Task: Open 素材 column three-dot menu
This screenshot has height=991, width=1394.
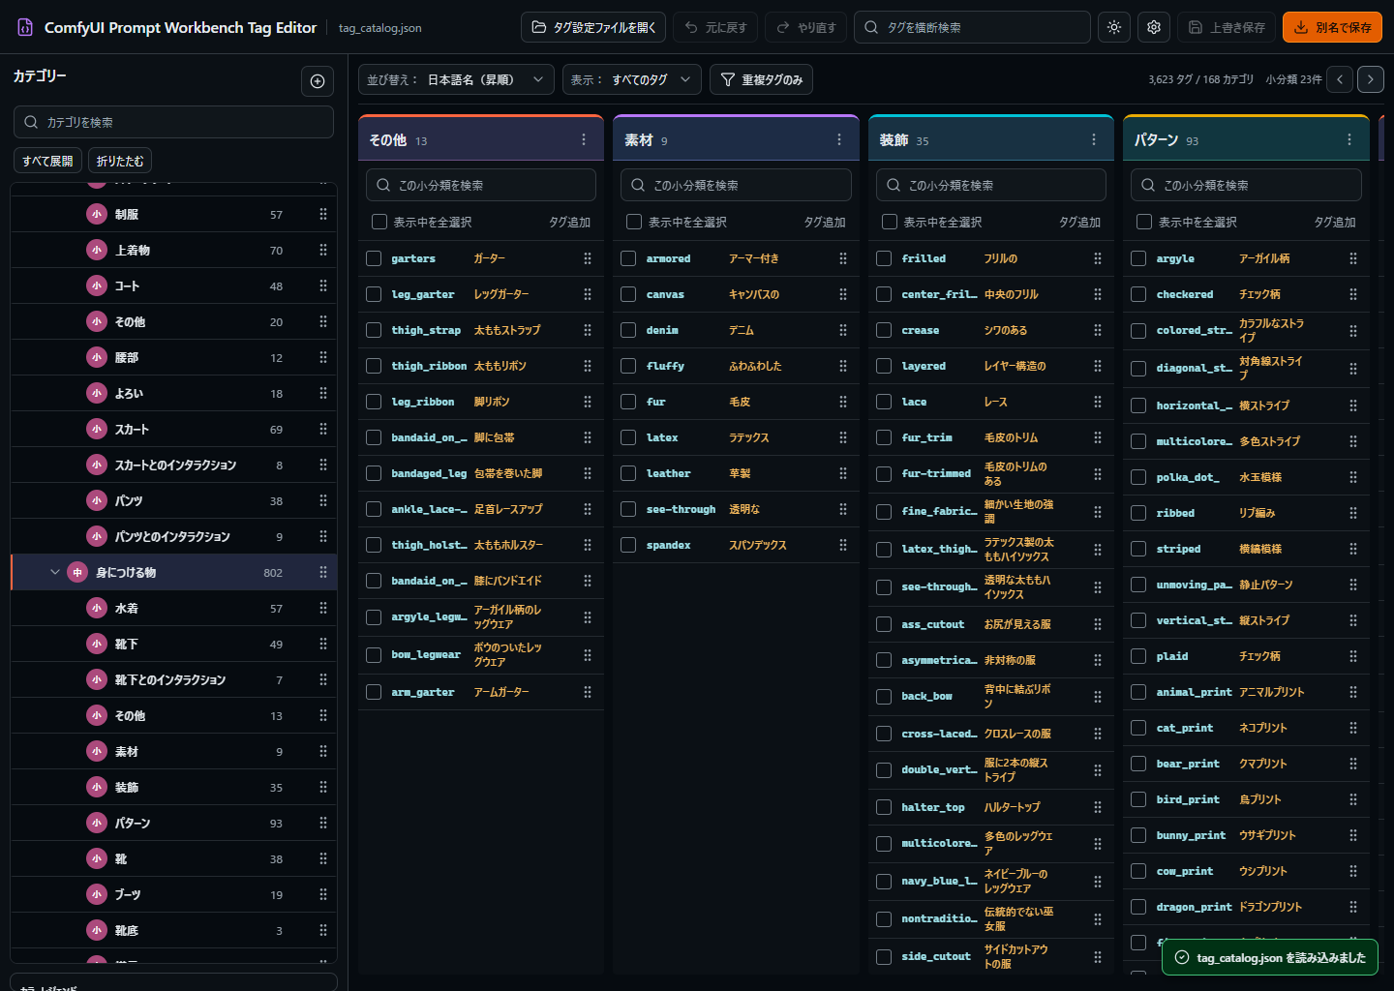Action: pyautogui.click(x=839, y=140)
